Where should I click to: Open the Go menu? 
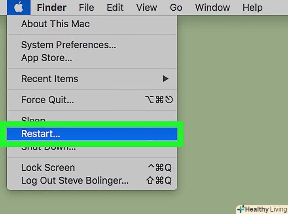[x=176, y=7]
